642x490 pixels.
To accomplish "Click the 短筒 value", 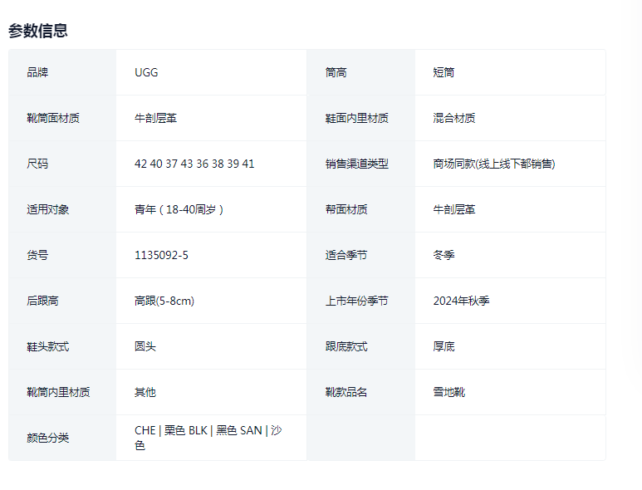I will (444, 72).
